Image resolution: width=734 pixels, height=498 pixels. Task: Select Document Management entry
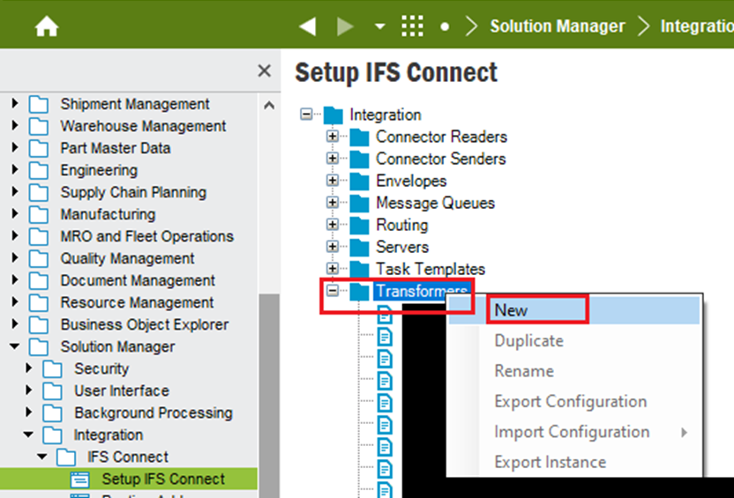(138, 280)
